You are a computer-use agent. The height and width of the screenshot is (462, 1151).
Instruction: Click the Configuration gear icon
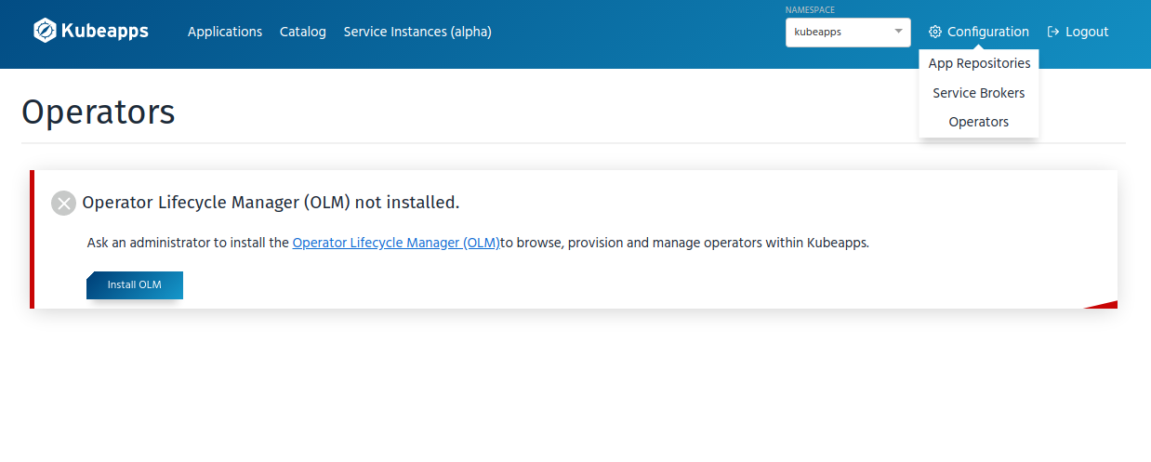[x=935, y=32]
